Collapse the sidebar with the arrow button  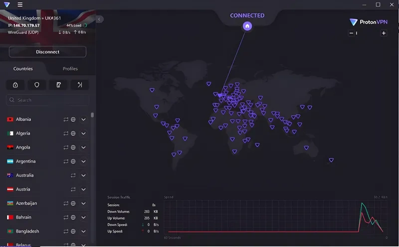click(100, 19)
